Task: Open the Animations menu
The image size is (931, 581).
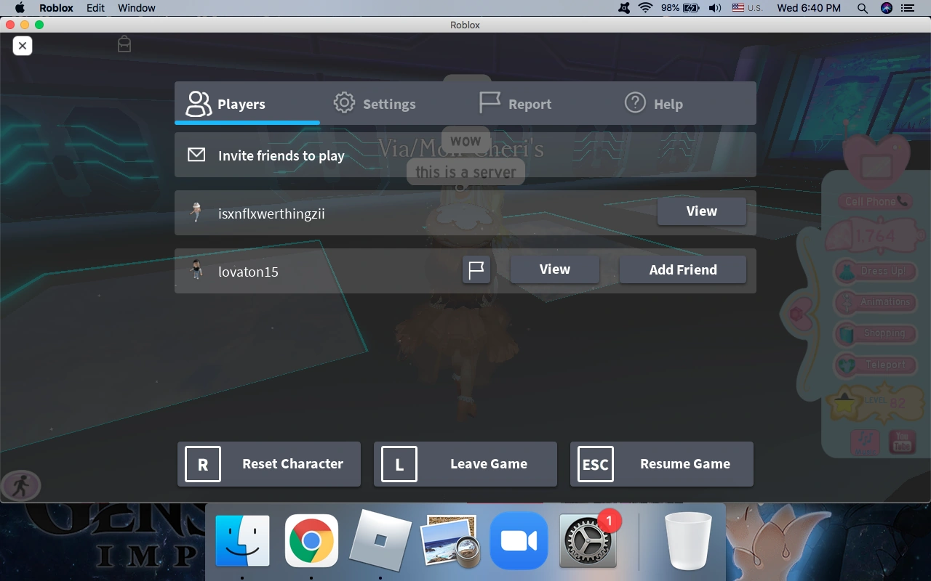Action: [874, 302]
